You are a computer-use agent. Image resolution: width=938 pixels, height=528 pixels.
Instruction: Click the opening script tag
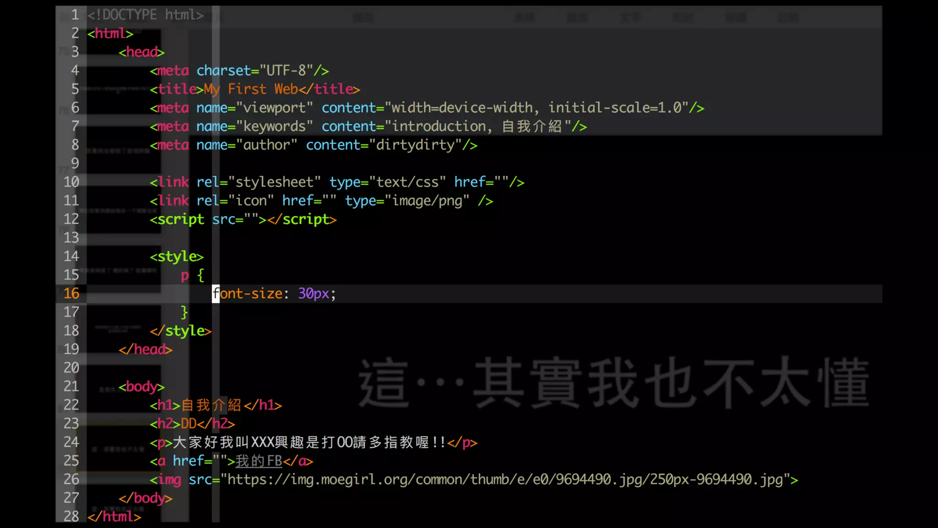(x=177, y=220)
